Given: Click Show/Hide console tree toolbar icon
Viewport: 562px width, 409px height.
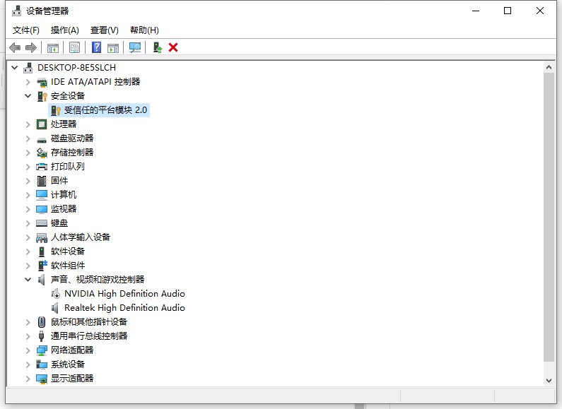Looking at the screenshot, I should pos(52,47).
